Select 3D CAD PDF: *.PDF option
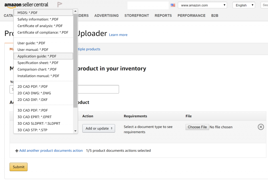Viewport: 268px width, 181px height. (43, 110)
